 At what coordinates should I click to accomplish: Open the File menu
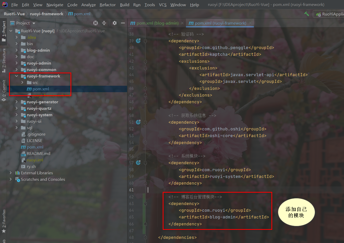(14, 5)
